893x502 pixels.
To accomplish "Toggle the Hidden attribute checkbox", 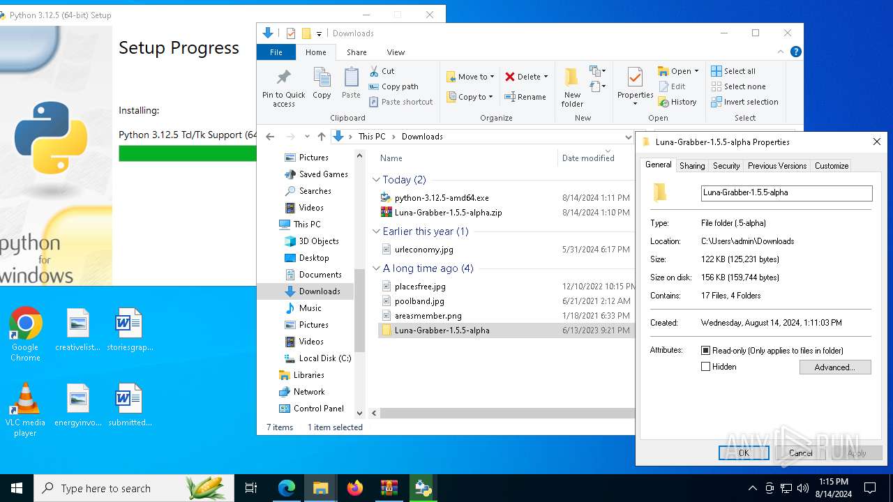I will coord(705,367).
